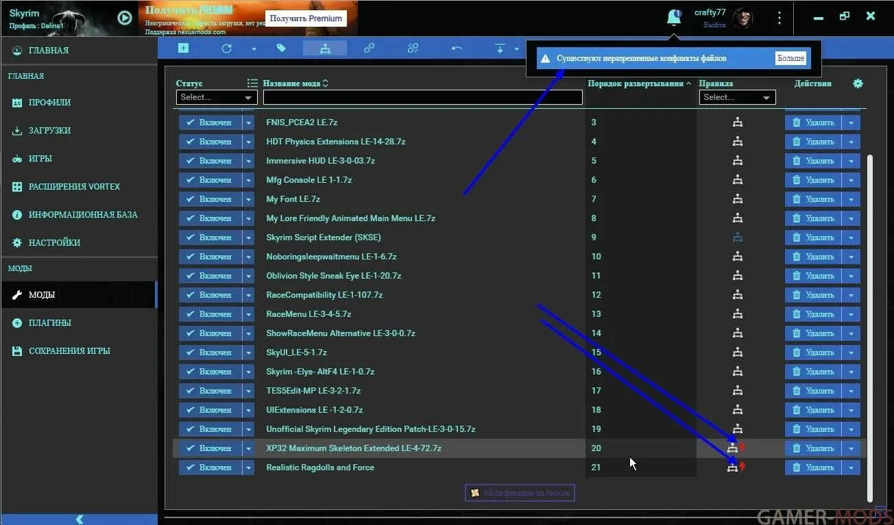This screenshot has width=894, height=525.
Task: Open the table settings gear icon
Action: [x=858, y=84]
